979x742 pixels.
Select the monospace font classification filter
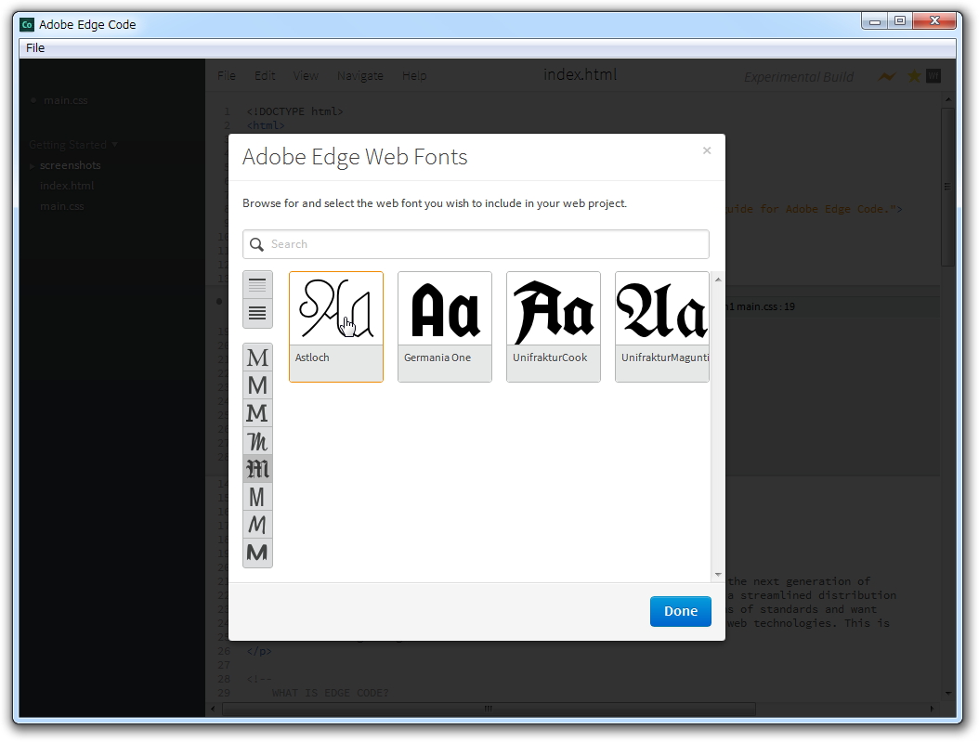pos(257,497)
